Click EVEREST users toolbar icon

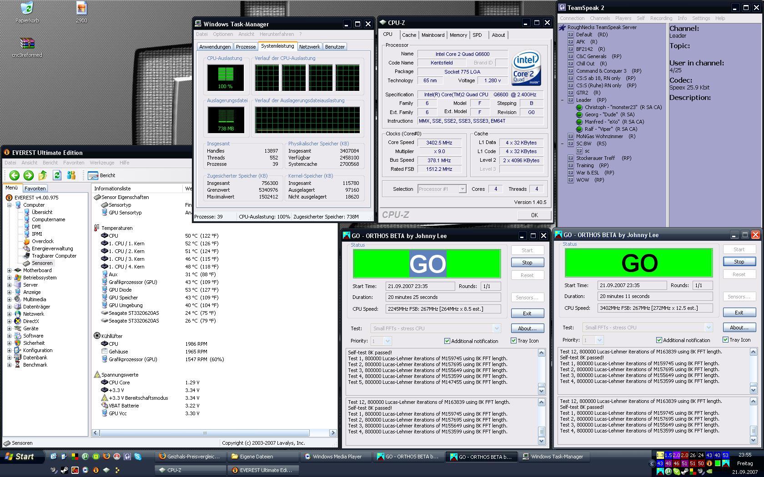click(71, 175)
